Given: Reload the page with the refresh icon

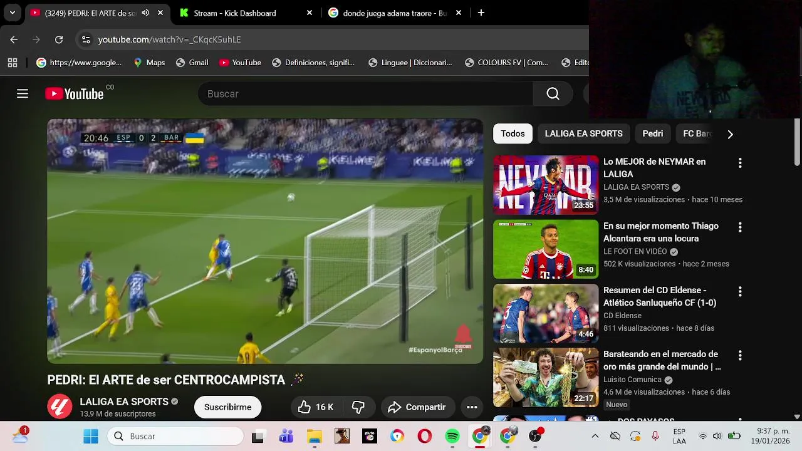Looking at the screenshot, I should pos(59,39).
